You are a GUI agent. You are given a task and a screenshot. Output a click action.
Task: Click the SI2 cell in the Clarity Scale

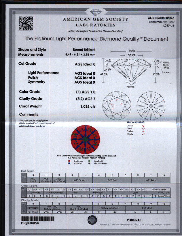pos(115,211)
